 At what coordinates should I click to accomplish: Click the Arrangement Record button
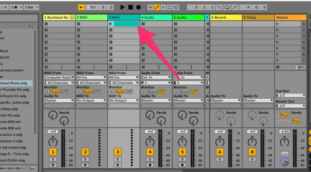click(x=138, y=7)
